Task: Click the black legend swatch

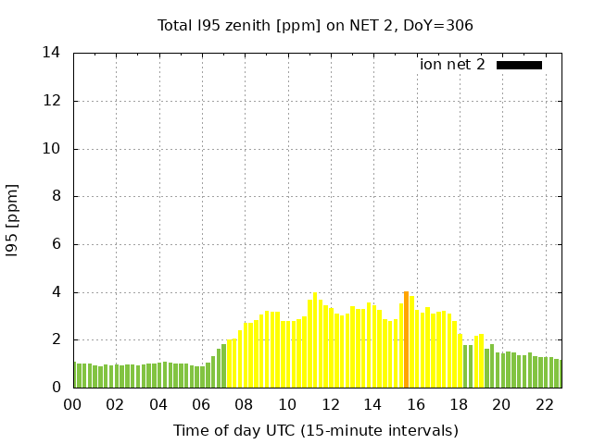Action: pos(519,65)
